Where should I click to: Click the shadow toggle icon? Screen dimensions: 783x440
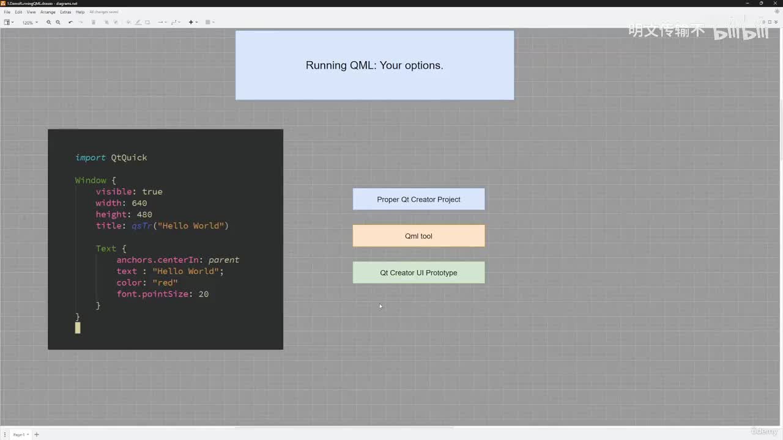point(147,23)
